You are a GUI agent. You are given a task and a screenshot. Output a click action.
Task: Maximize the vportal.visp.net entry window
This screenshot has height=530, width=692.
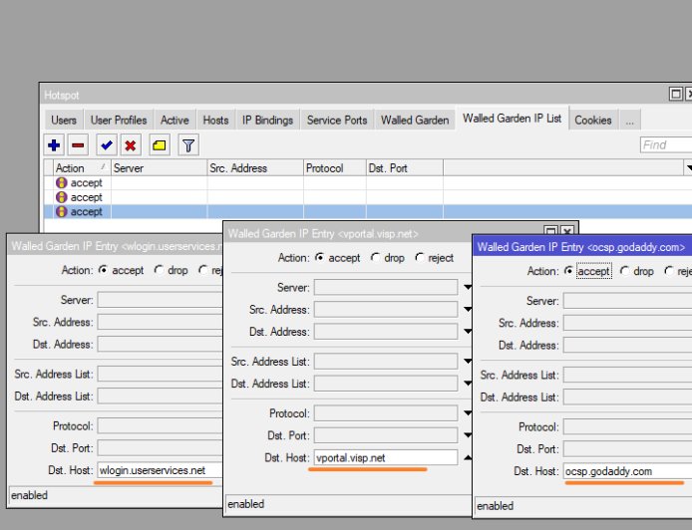pos(550,231)
